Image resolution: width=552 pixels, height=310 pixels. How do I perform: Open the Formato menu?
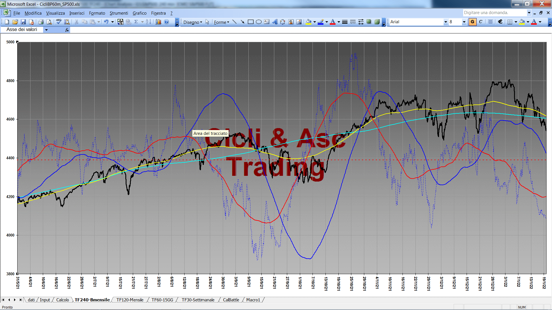pos(97,13)
